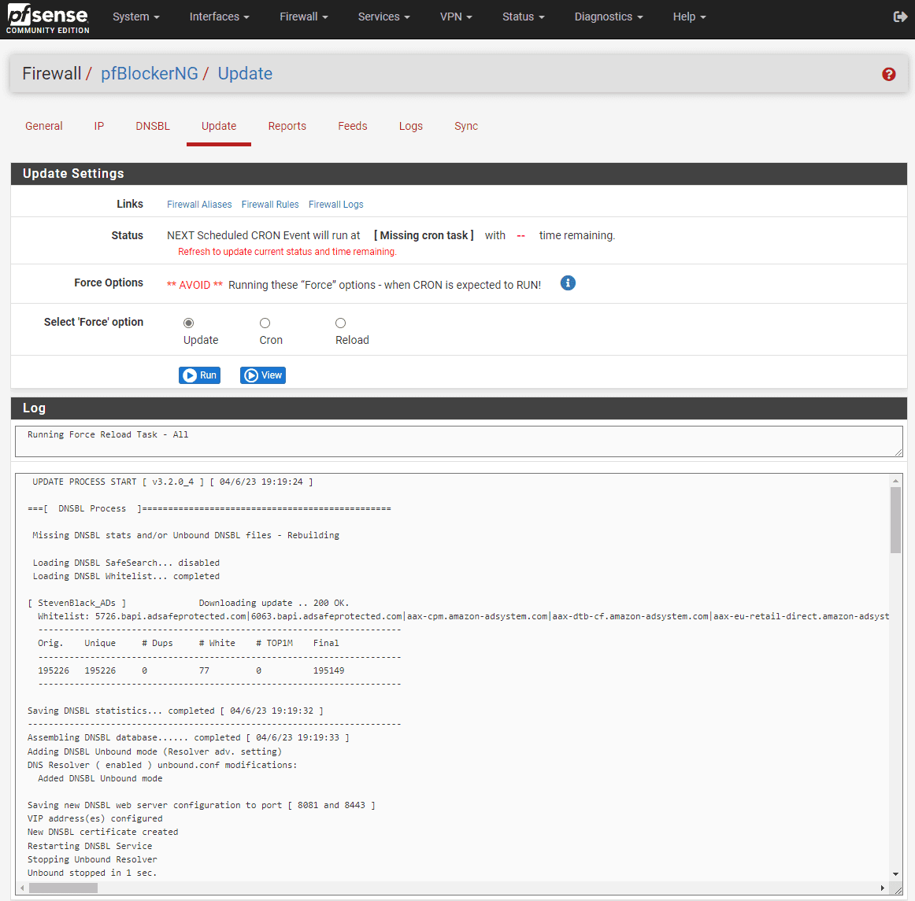Click 'Loading DNSBL Whitelist... completed' line
The image size is (915, 901).
click(126, 576)
